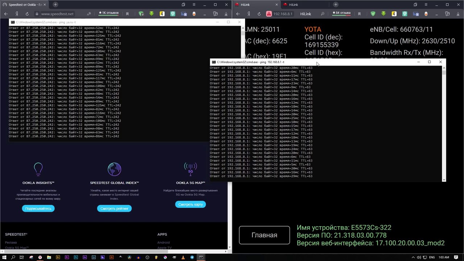Click the Смотреть карту button
The width and height of the screenshot is (464, 261).
click(x=190, y=204)
